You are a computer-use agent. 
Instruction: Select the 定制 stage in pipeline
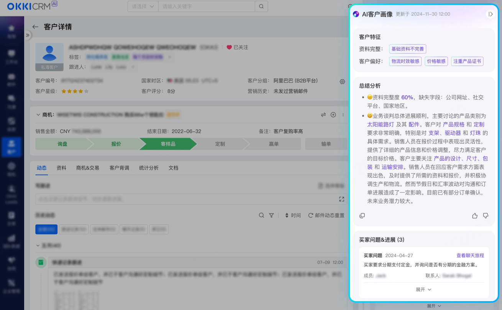click(x=220, y=144)
